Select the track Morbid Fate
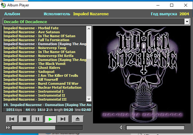Viewport: 193px width, 135px height. (x=31, y=28)
